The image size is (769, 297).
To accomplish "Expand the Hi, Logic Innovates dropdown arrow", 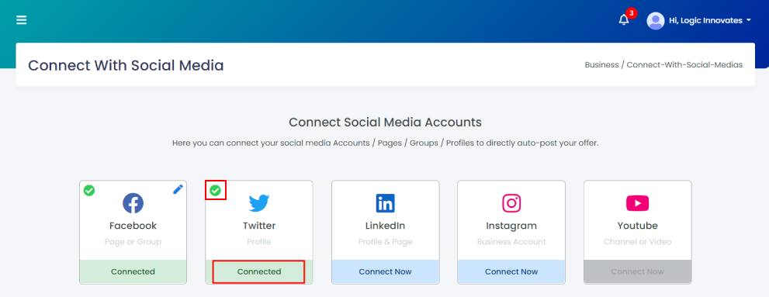I will point(748,21).
